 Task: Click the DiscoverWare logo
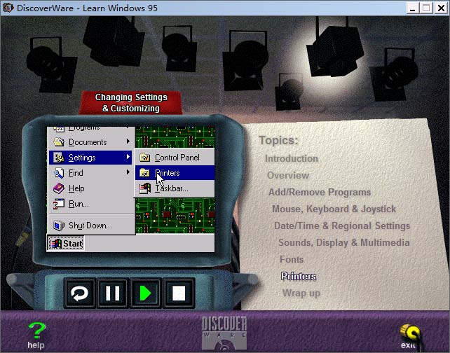(x=224, y=333)
